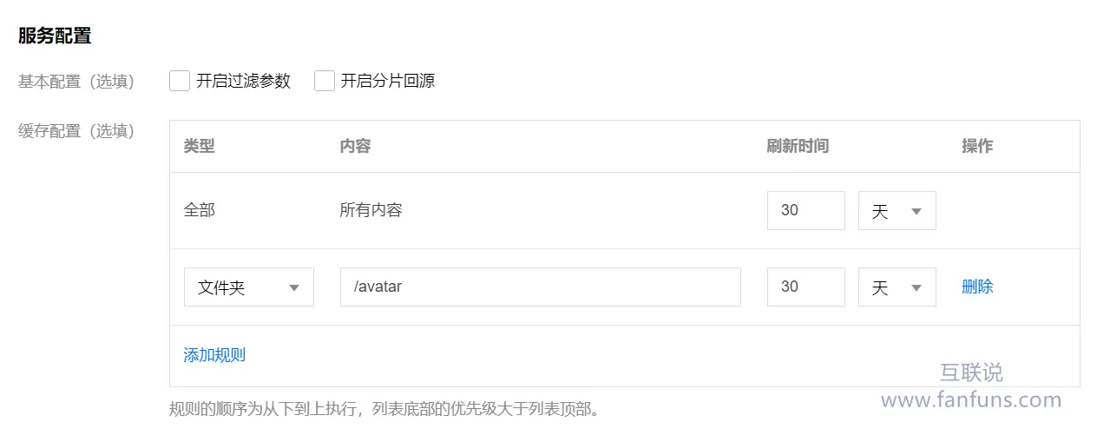Delete the /avatar rule via 删除

[977, 287]
